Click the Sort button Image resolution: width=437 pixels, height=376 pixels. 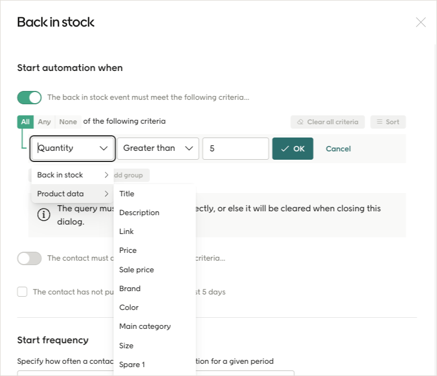tap(388, 122)
